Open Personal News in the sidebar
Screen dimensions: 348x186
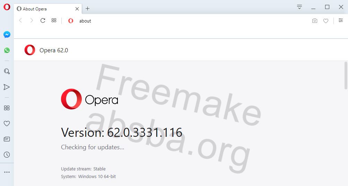[7, 139]
